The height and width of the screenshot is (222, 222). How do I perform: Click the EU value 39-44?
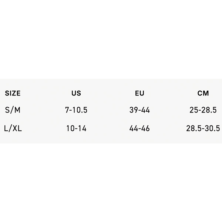coord(139,110)
